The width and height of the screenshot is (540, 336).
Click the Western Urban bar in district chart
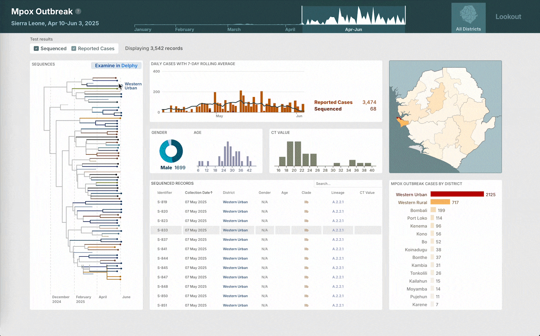[457, 194]
